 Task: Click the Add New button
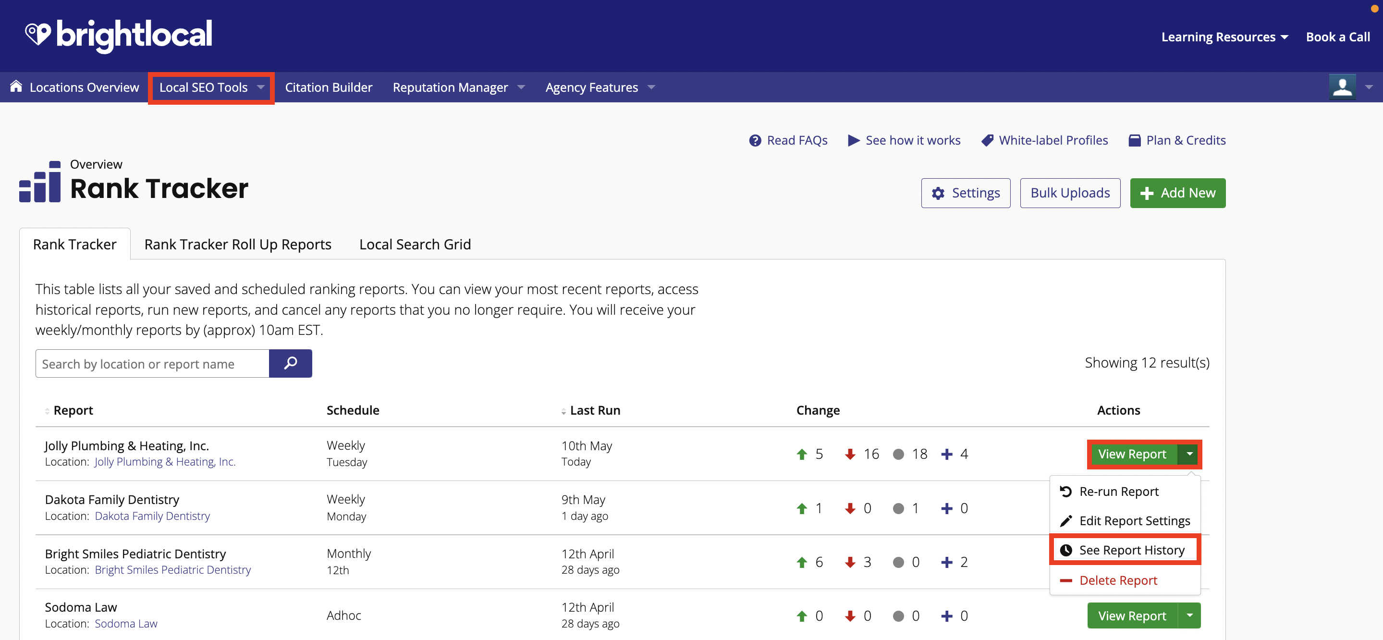(1178, 193)
